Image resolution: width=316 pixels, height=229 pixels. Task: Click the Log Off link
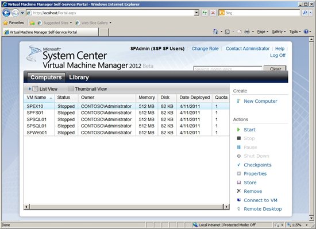(x=278, y=55)
